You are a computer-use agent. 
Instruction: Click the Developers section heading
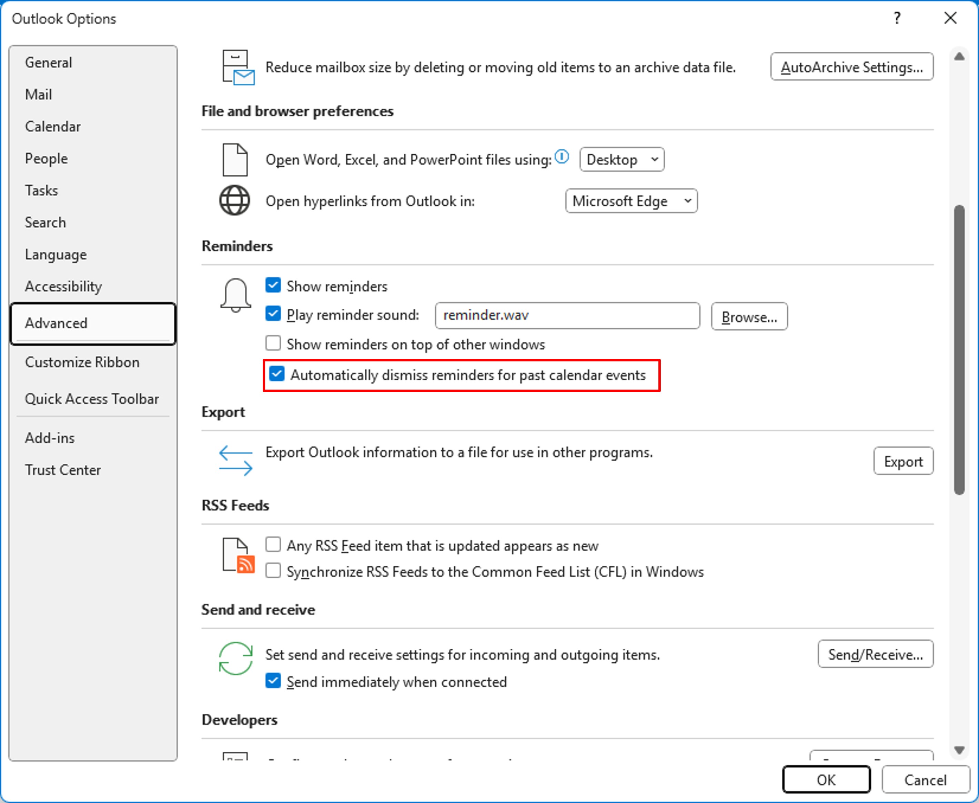[x=239, y=720]
